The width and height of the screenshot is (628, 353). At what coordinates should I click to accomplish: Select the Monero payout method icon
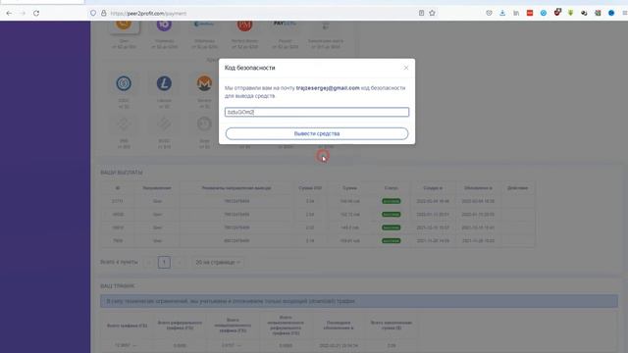(x=204, y=83)
